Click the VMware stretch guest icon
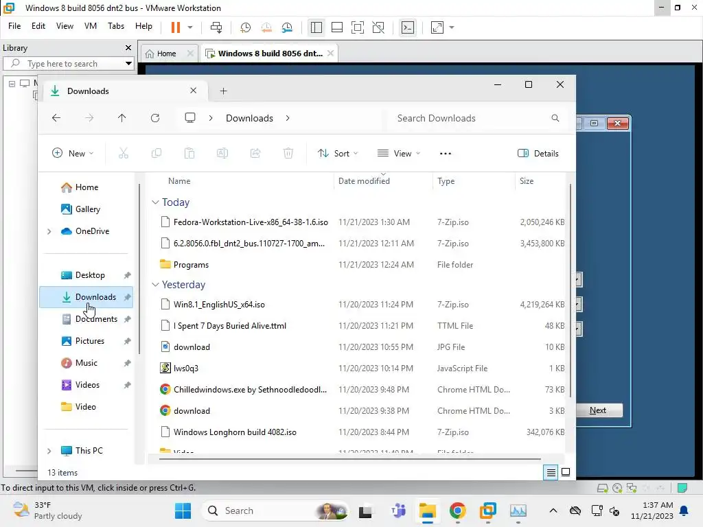703x527 pixels. pyautogui.click(x=437, y=27)
